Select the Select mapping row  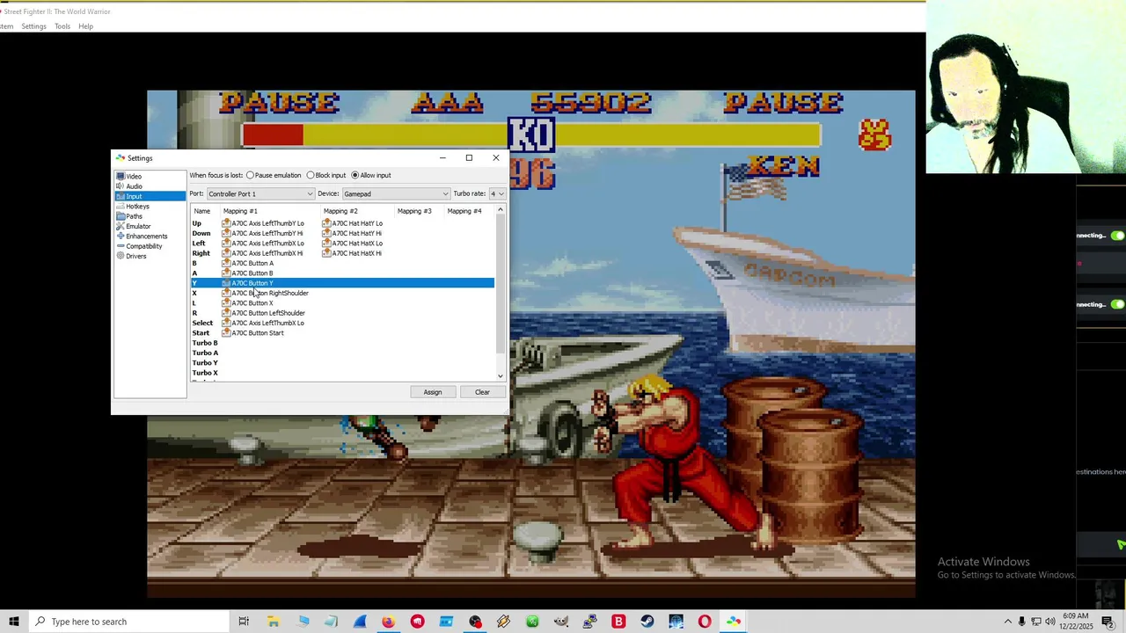(342, 323)
